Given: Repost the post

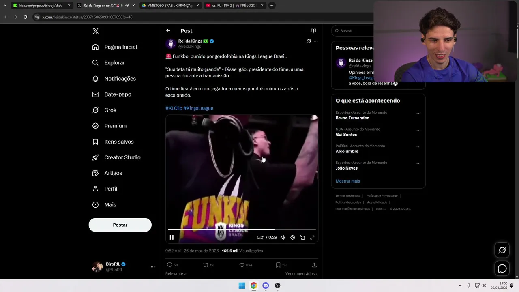Looking at the screenshot, I should pos(206,265).
